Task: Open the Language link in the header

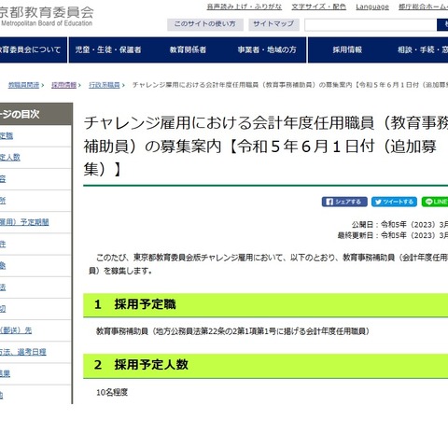Action: 372,7
